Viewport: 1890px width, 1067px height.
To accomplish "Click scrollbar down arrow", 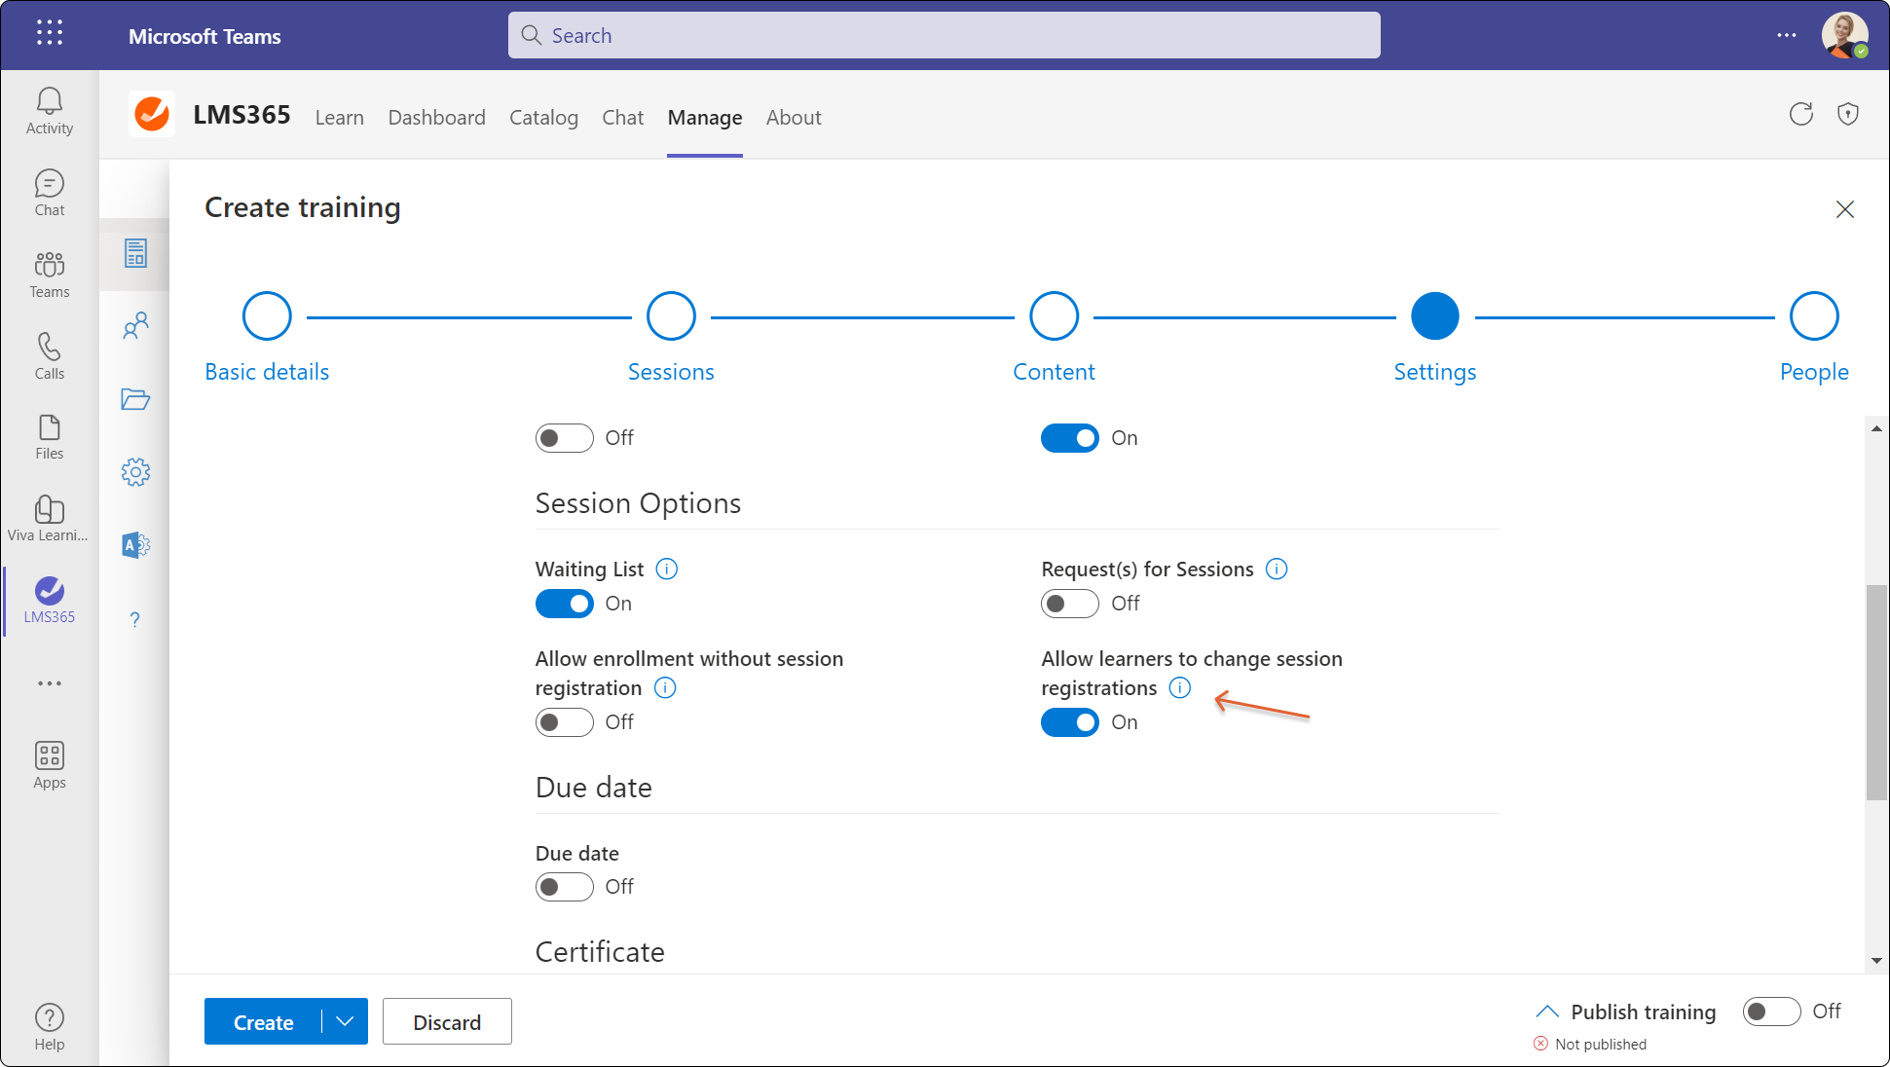I will 1876,962.
